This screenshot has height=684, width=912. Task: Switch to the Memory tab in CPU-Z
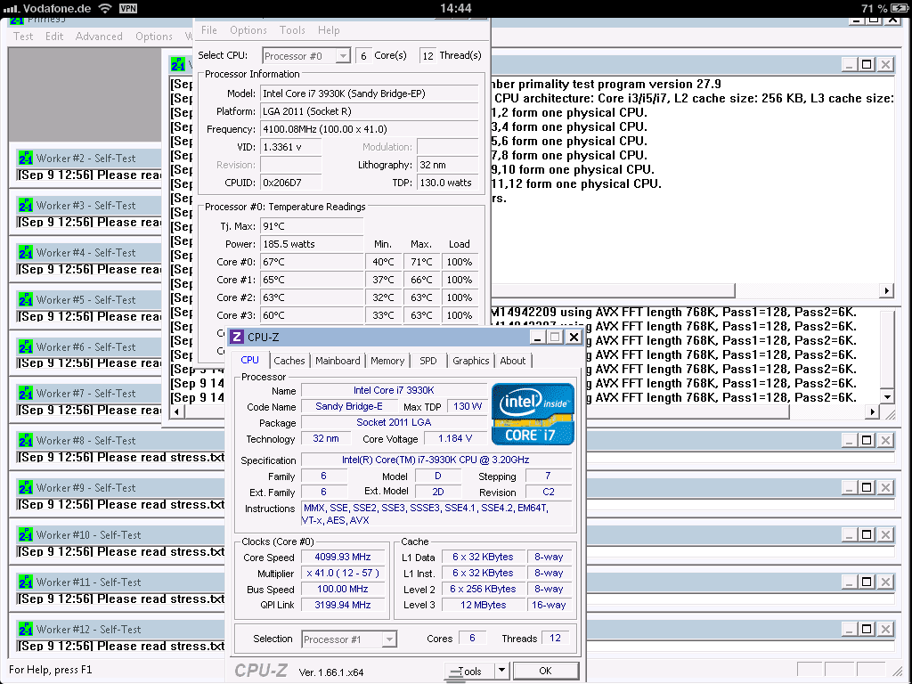pos(387,361)
